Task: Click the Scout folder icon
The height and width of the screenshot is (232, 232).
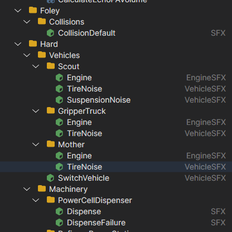Action: [x=51, y=66]
